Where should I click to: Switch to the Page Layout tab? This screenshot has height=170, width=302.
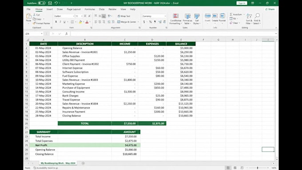74,9
